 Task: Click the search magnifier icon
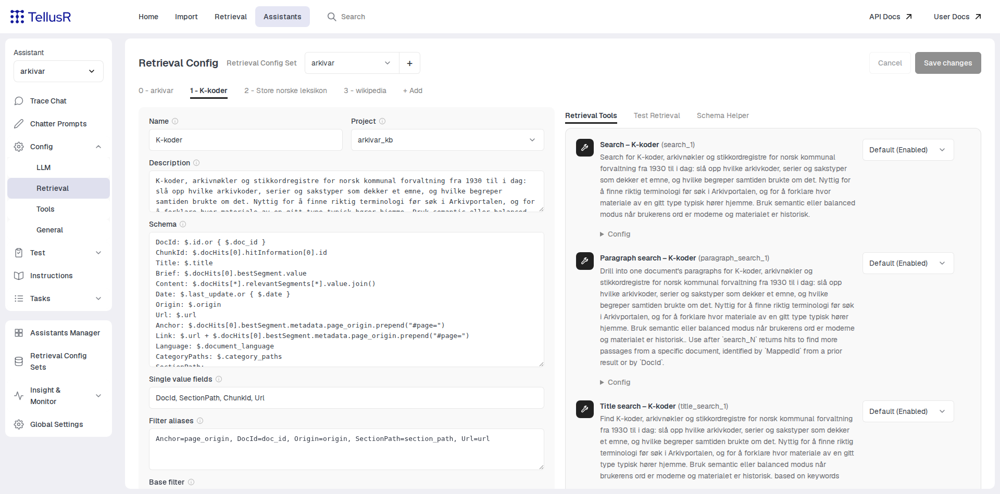point(332,17)
